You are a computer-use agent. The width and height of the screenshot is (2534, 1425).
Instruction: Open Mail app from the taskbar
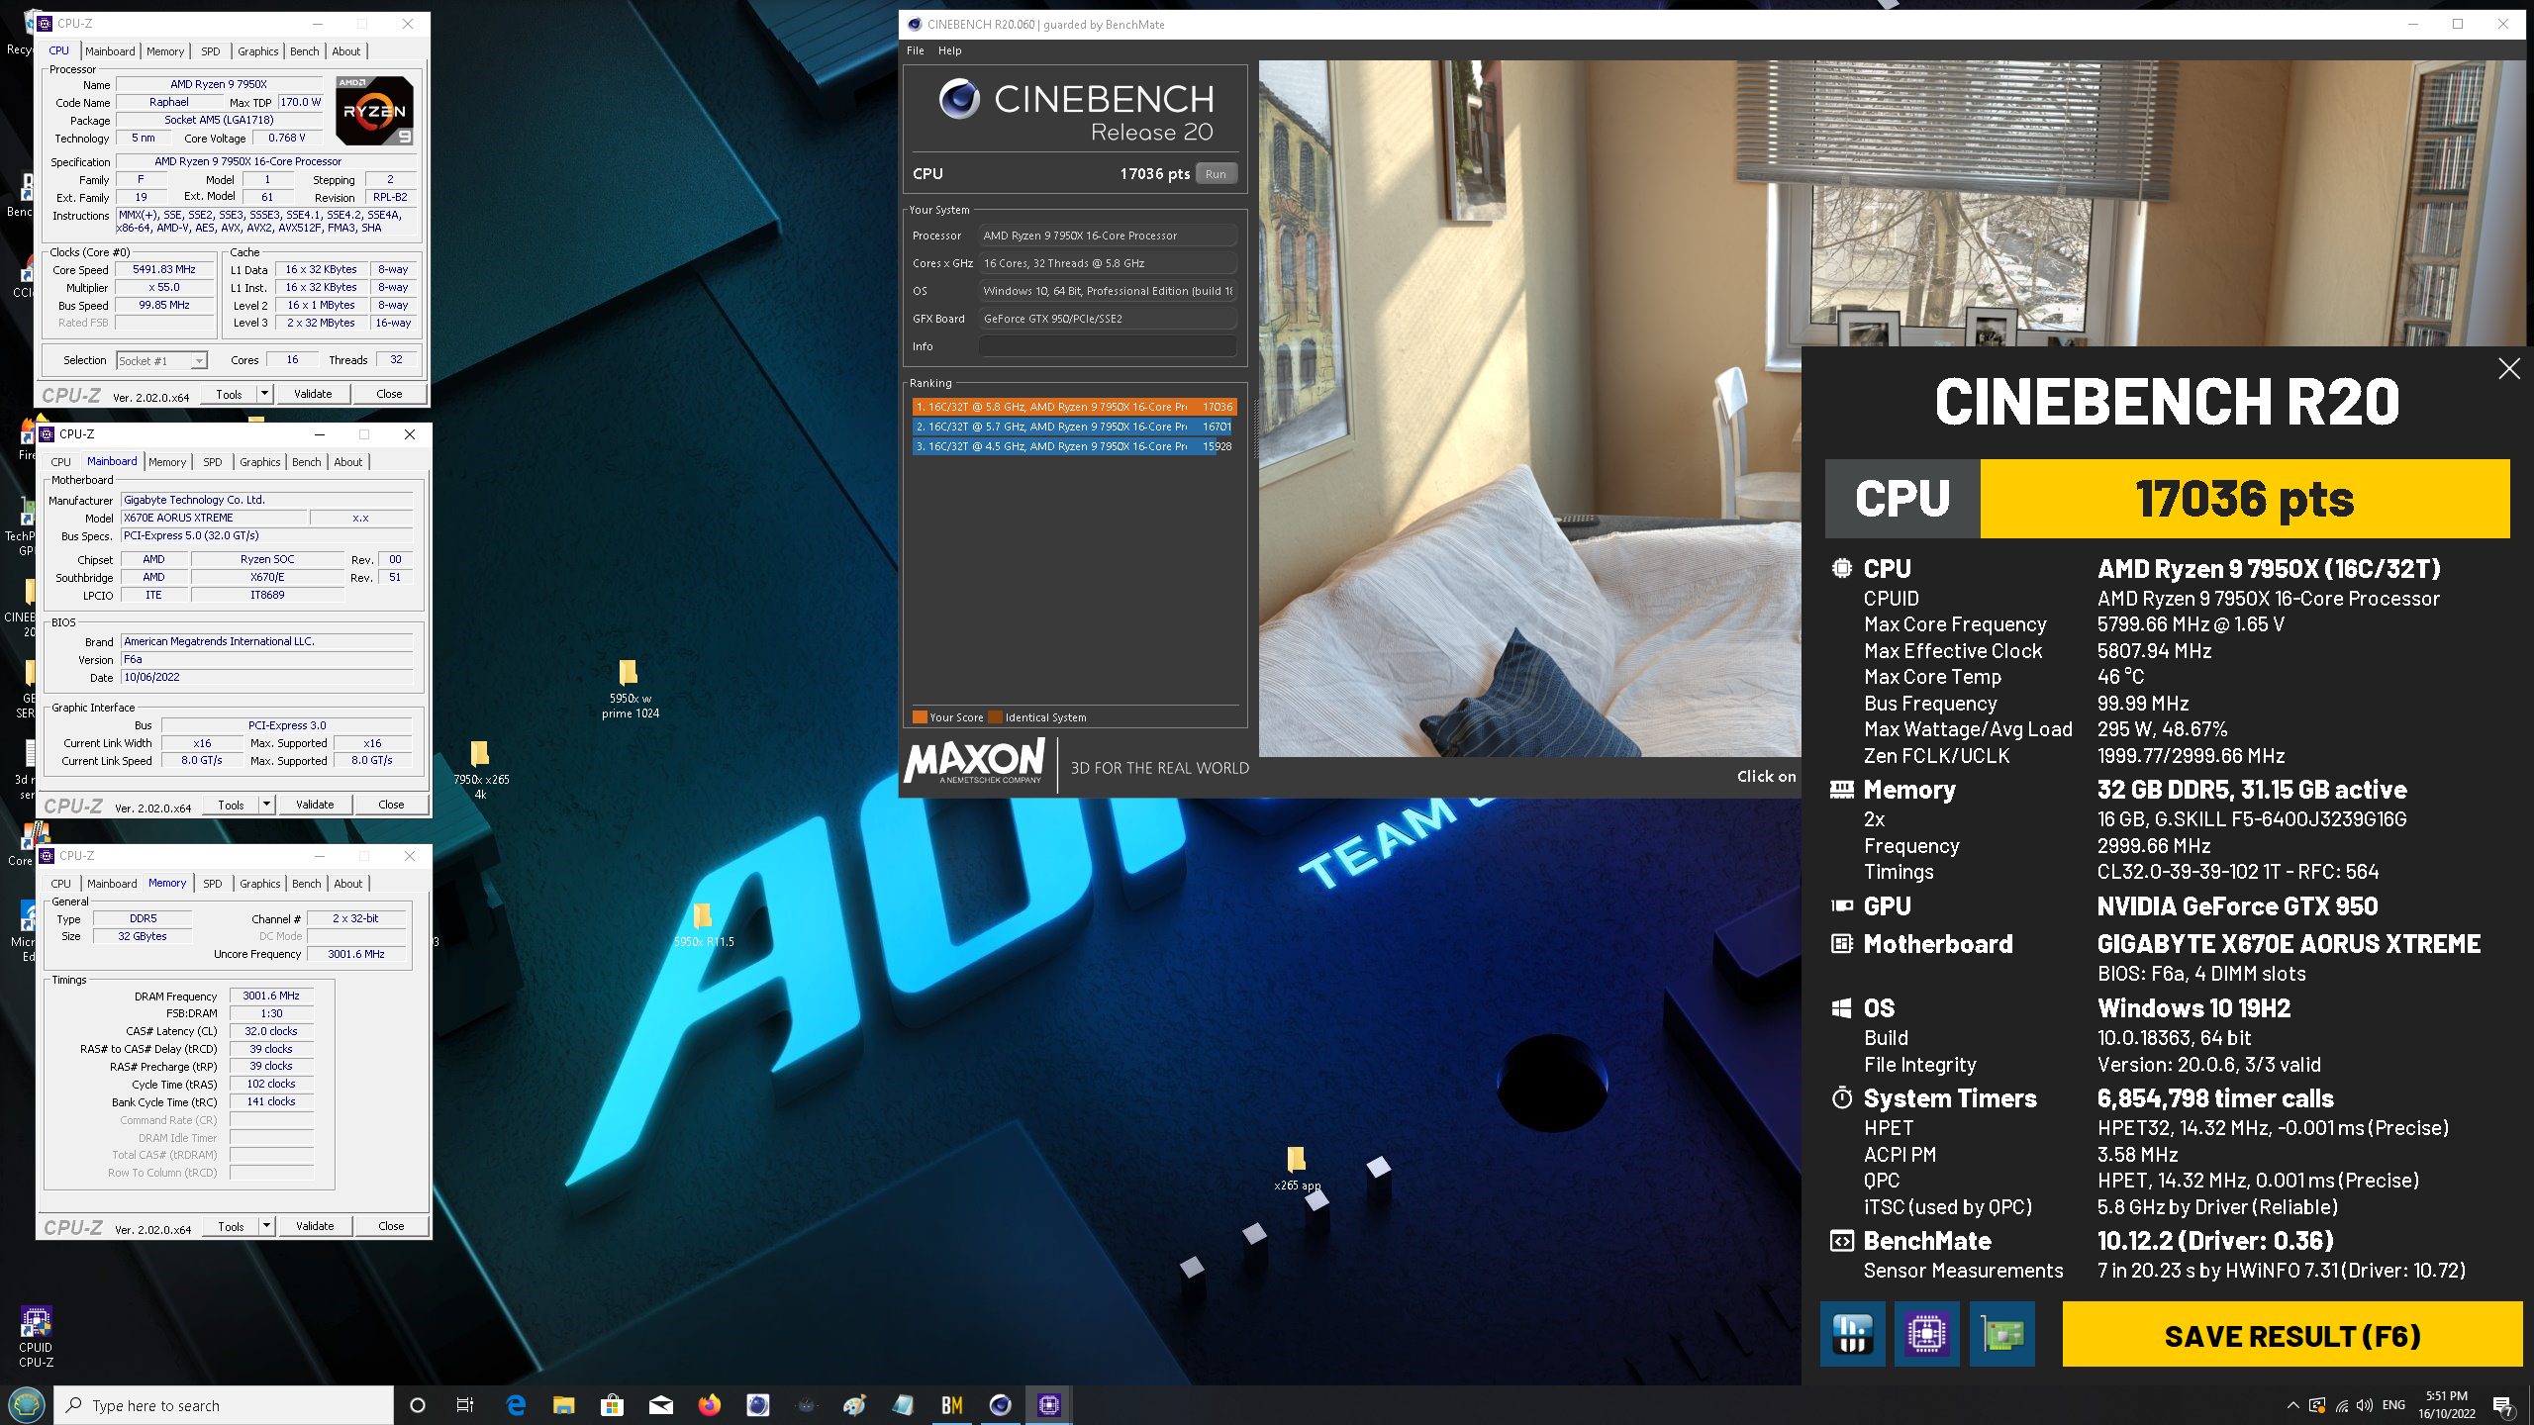(660, 1405)
